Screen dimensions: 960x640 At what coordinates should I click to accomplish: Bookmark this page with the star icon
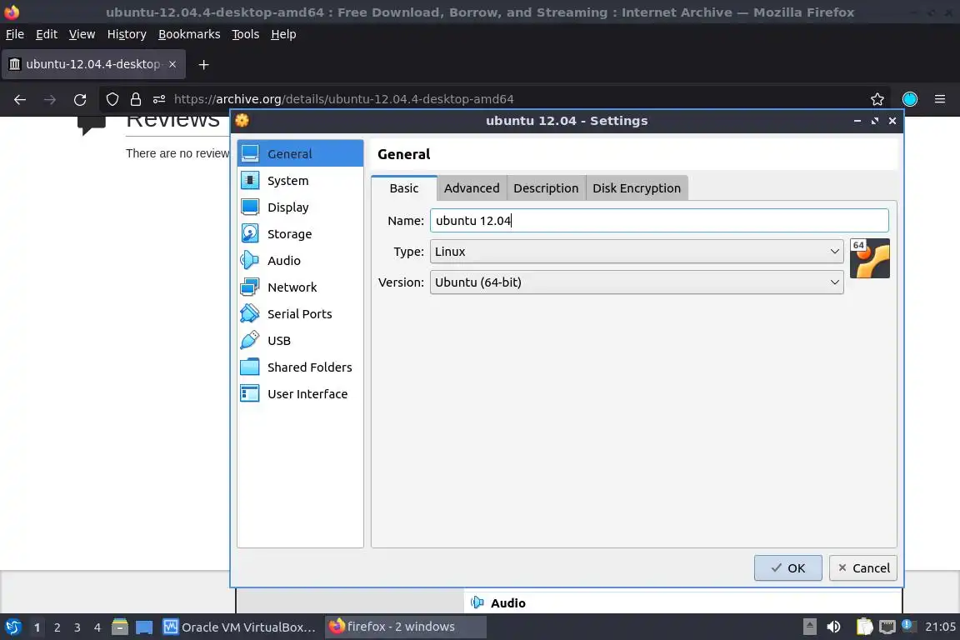coord(877,99)
